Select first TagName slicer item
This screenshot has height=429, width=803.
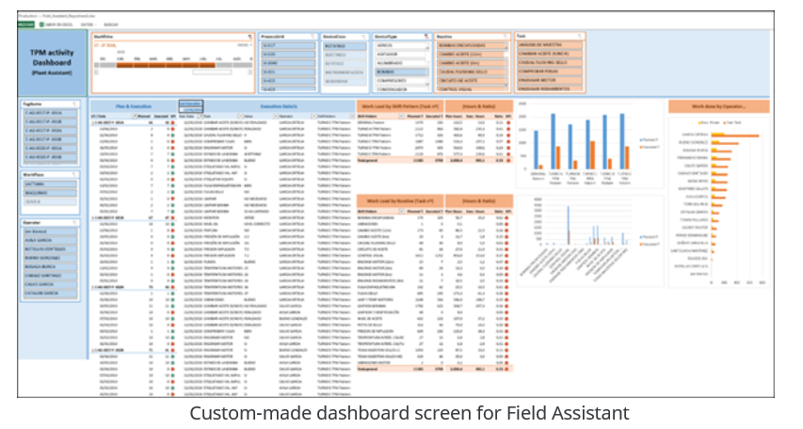tap(51, 113)
